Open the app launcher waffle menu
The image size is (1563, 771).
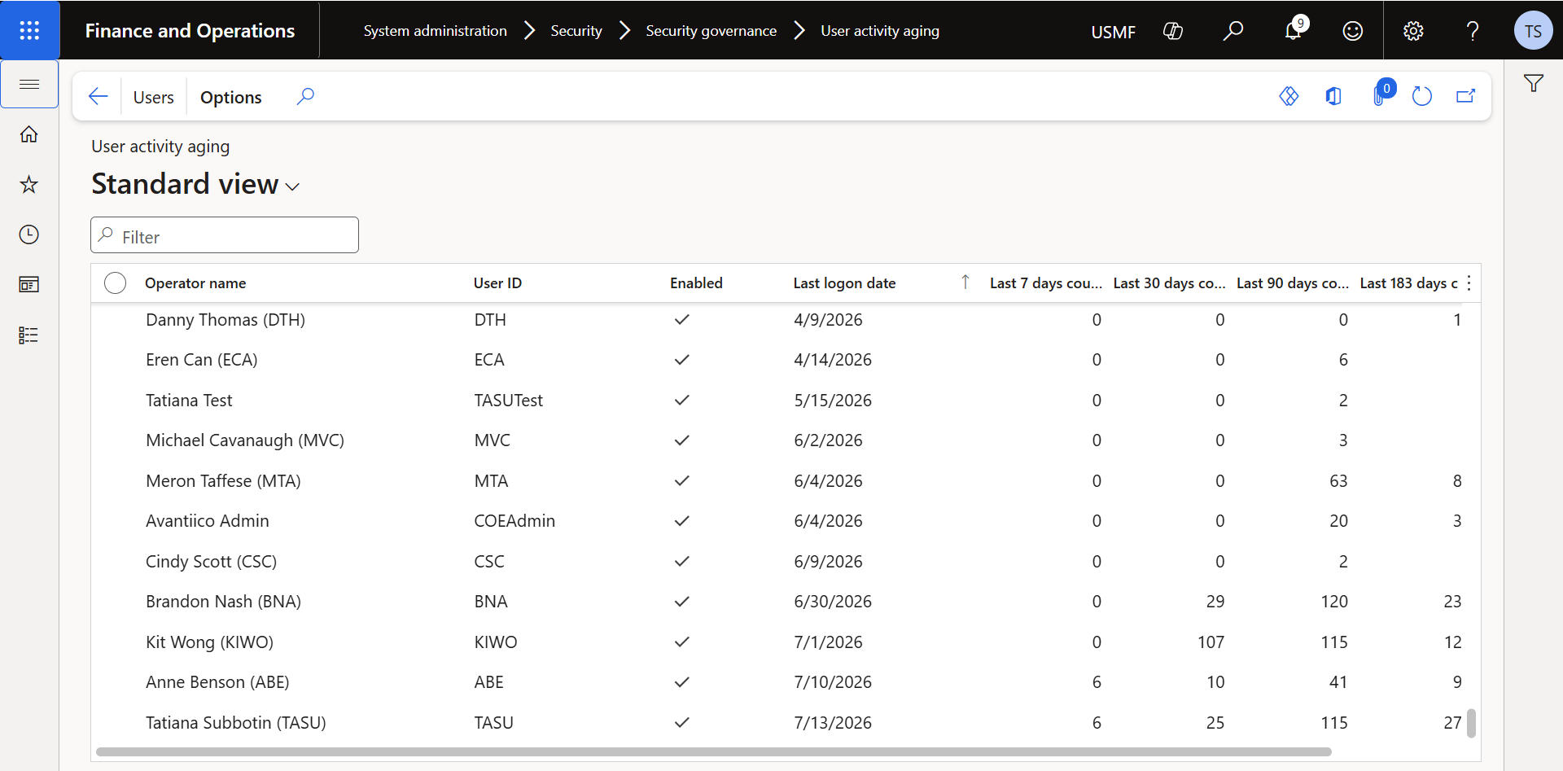29,30
